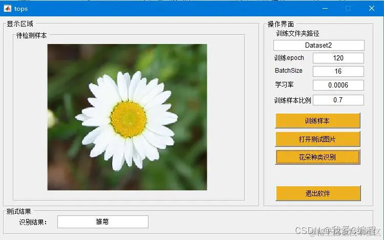Click the daisy sample image

[x=127, y=117]
